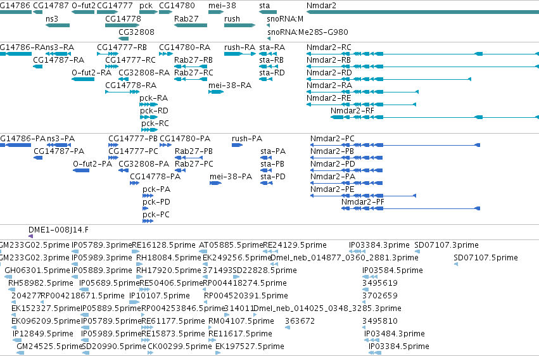
Task: Select the Rab27 gene feature
Action: [x=191, y=25]
